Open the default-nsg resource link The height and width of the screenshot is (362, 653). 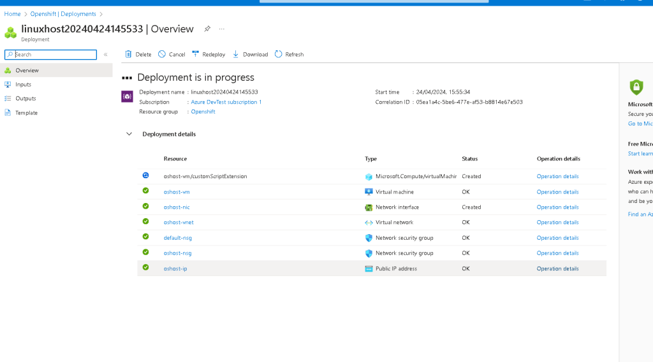click(x=177, y=238)
